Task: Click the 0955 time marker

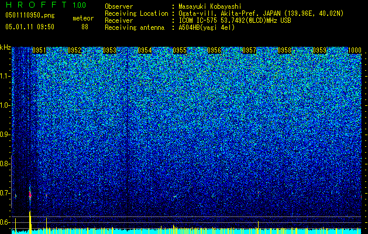Action: point(180,50)
